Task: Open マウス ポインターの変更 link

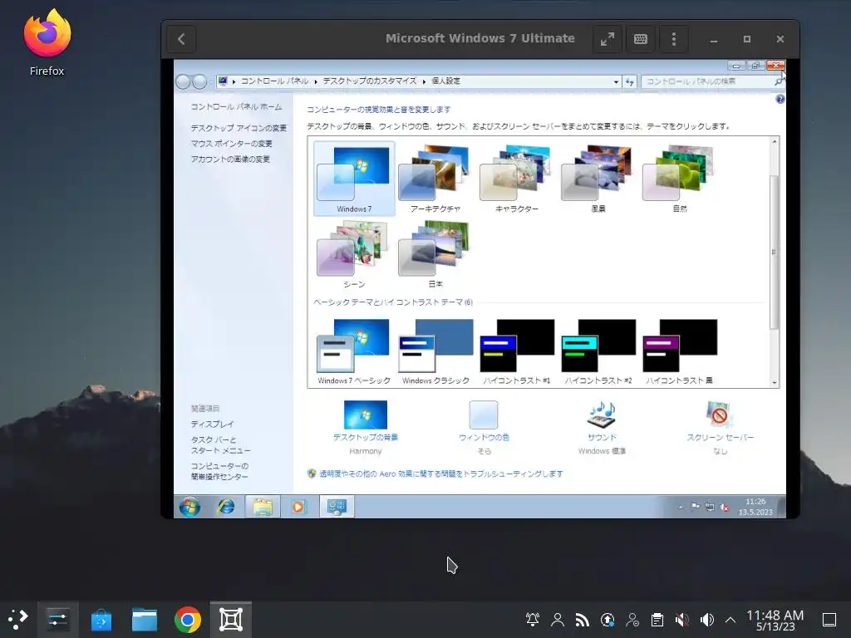Action: click(231, 144)
